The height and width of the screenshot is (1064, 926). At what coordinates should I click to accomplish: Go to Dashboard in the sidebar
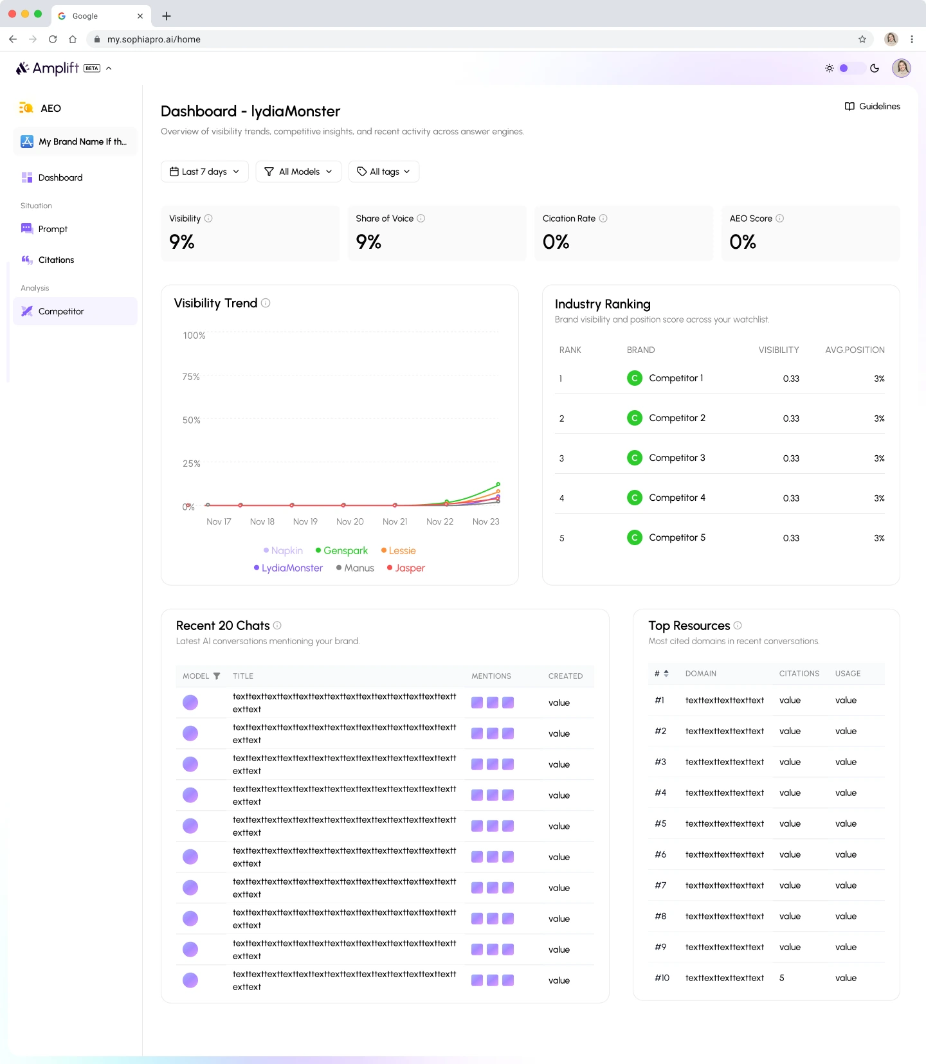[x=75, y=177]
